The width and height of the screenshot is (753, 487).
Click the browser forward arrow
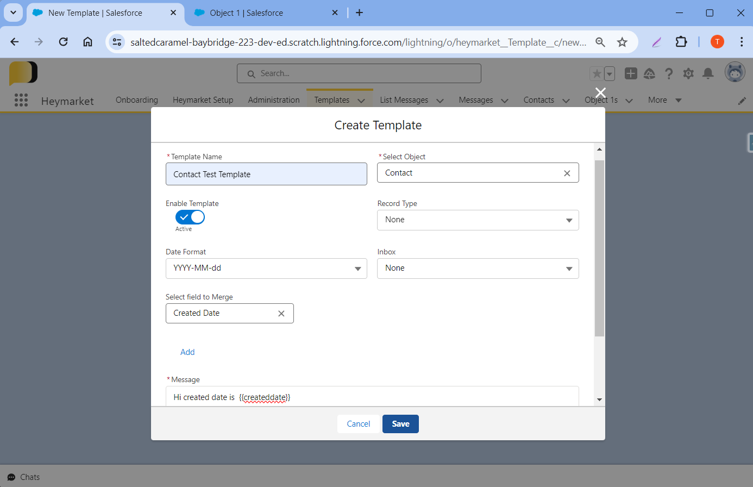point(39,42)
